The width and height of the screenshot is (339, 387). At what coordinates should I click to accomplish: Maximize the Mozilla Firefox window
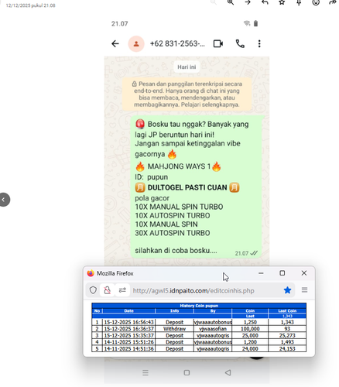282,273
